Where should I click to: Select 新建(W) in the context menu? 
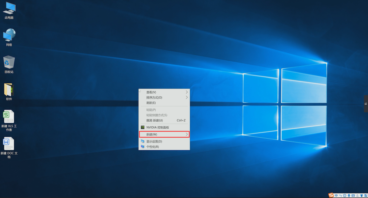(164, 134)
